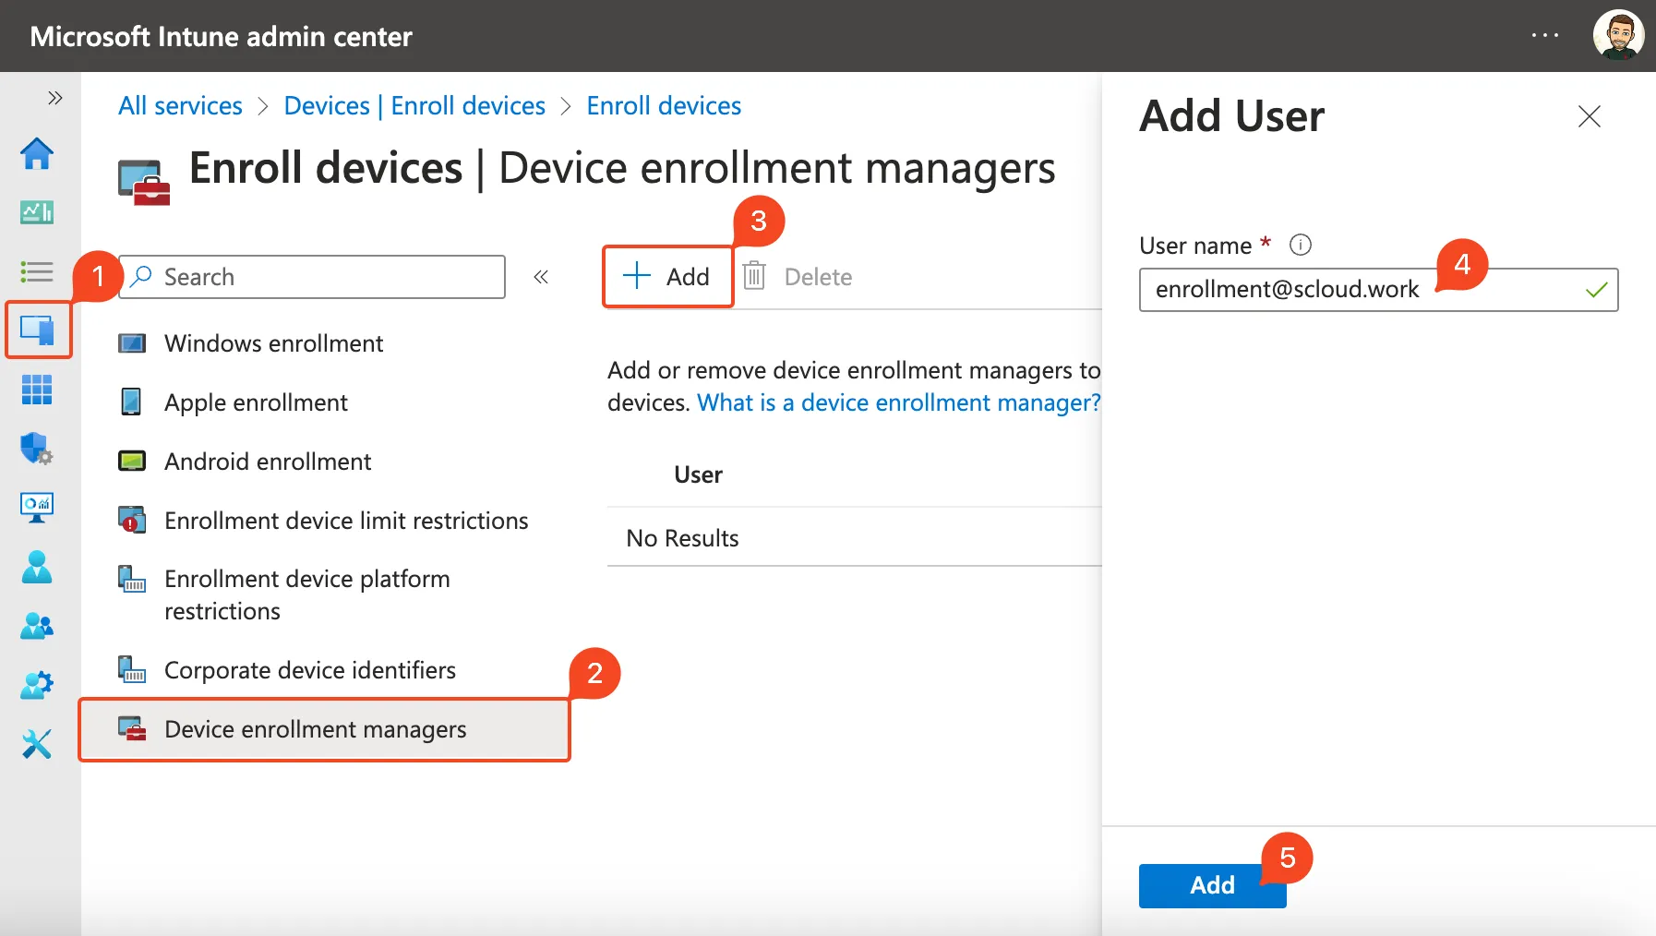Open Reports monitor icon in sidebar

37,508
